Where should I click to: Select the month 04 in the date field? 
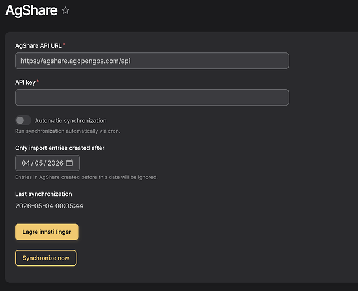tap(26, 163)
